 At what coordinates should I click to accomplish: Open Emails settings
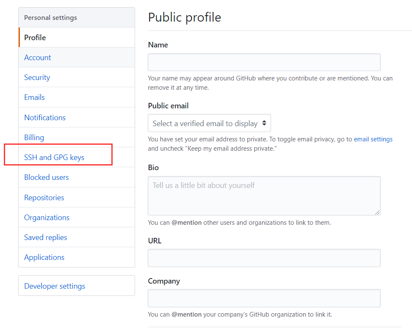(77, 97)
